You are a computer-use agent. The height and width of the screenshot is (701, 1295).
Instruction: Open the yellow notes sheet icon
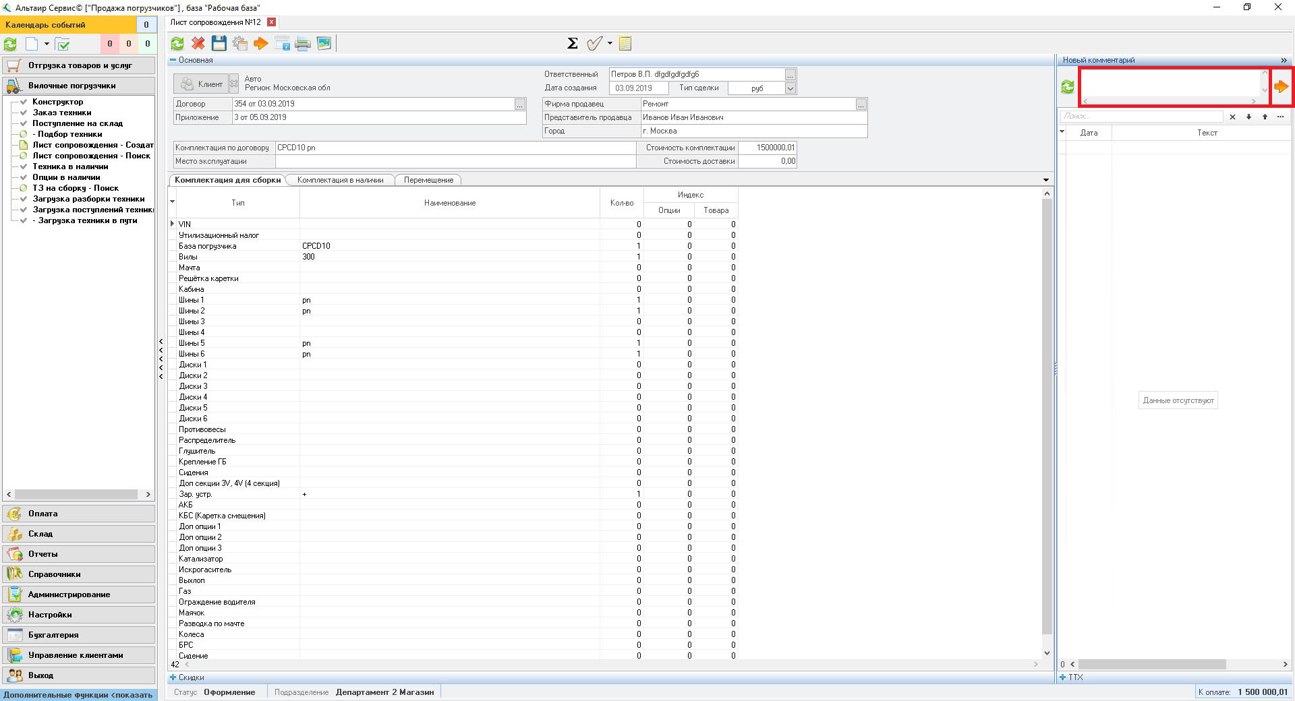(x=625, y=44)
